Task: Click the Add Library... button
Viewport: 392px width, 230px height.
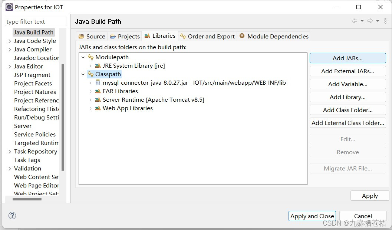Action: (348, 97)
